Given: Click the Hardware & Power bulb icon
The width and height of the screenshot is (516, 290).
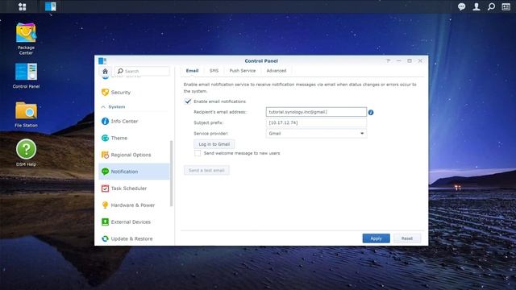Looking at the screenshot, I should (x=105, y=205).
